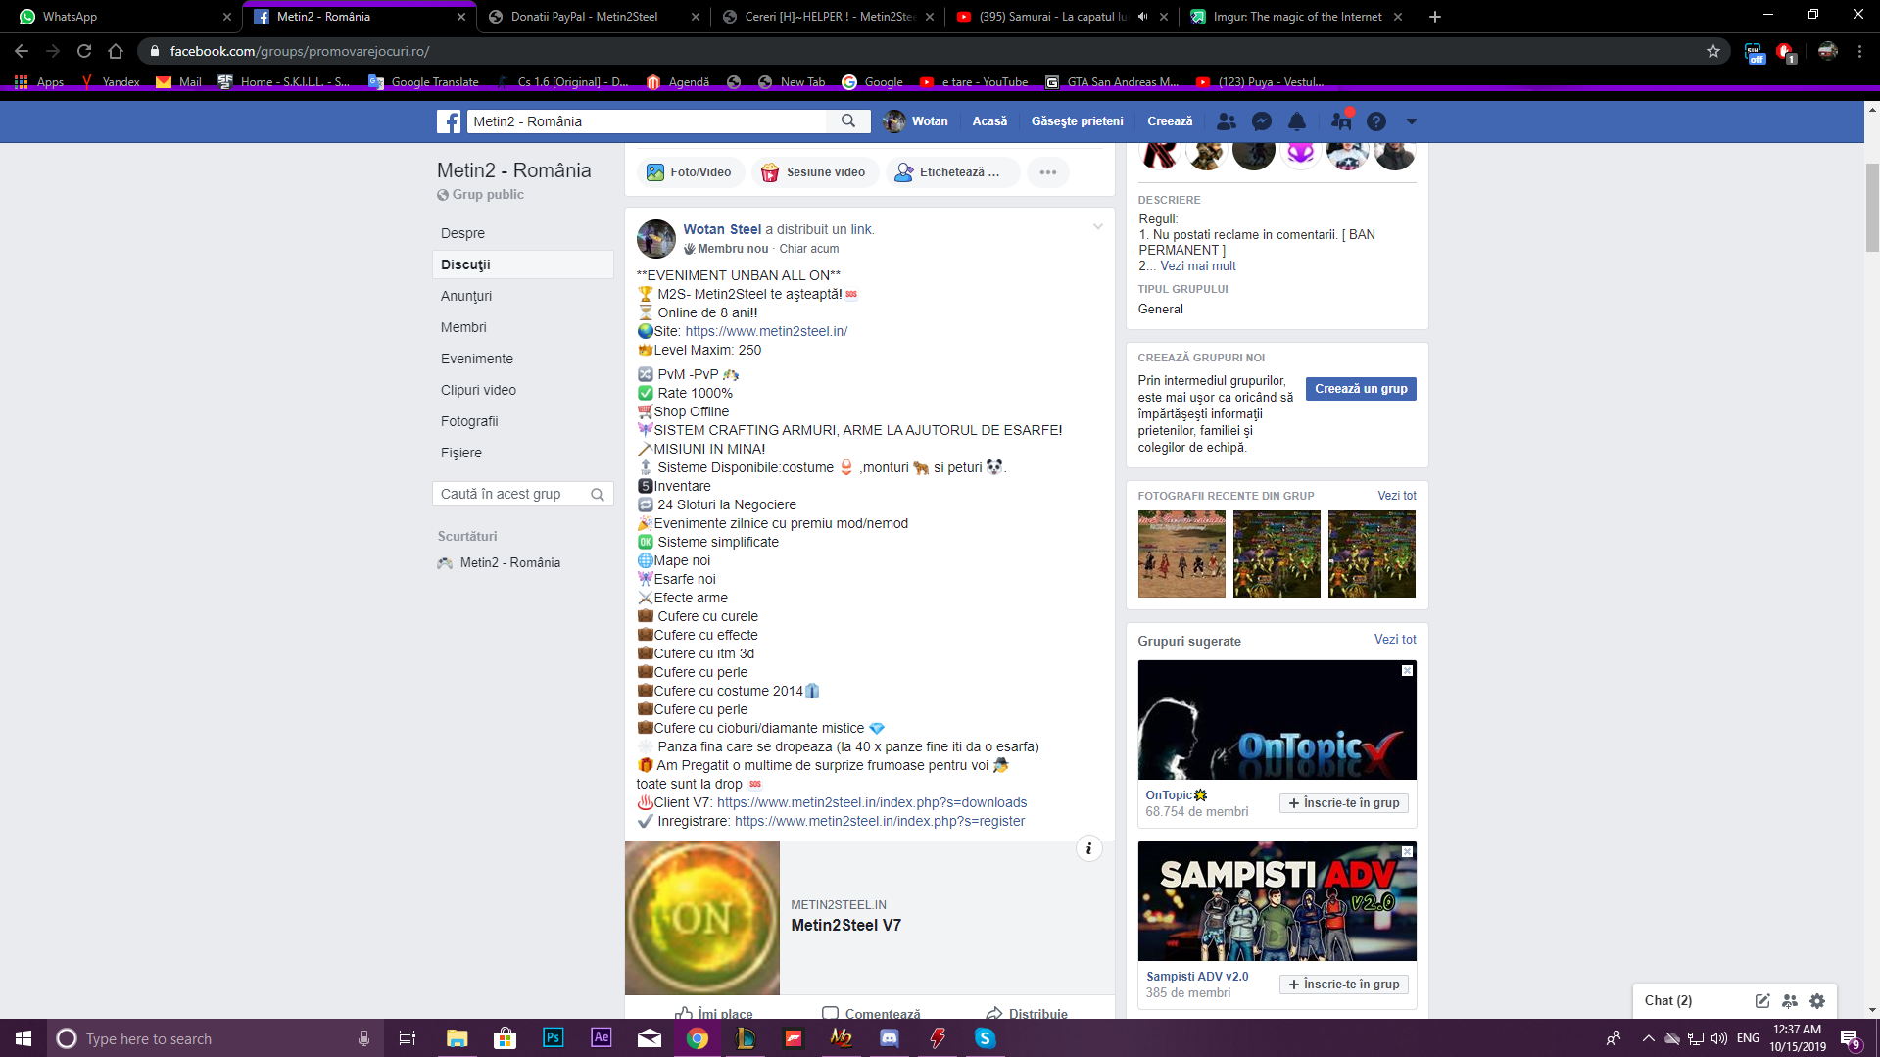
Task: Open Photoshop from taskbar
Action: pos(554,1038)
